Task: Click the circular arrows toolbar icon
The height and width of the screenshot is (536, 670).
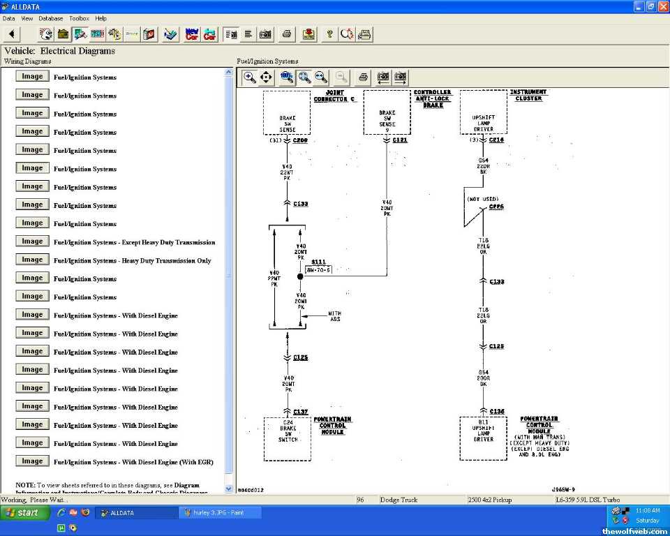Action: [347, 33]
